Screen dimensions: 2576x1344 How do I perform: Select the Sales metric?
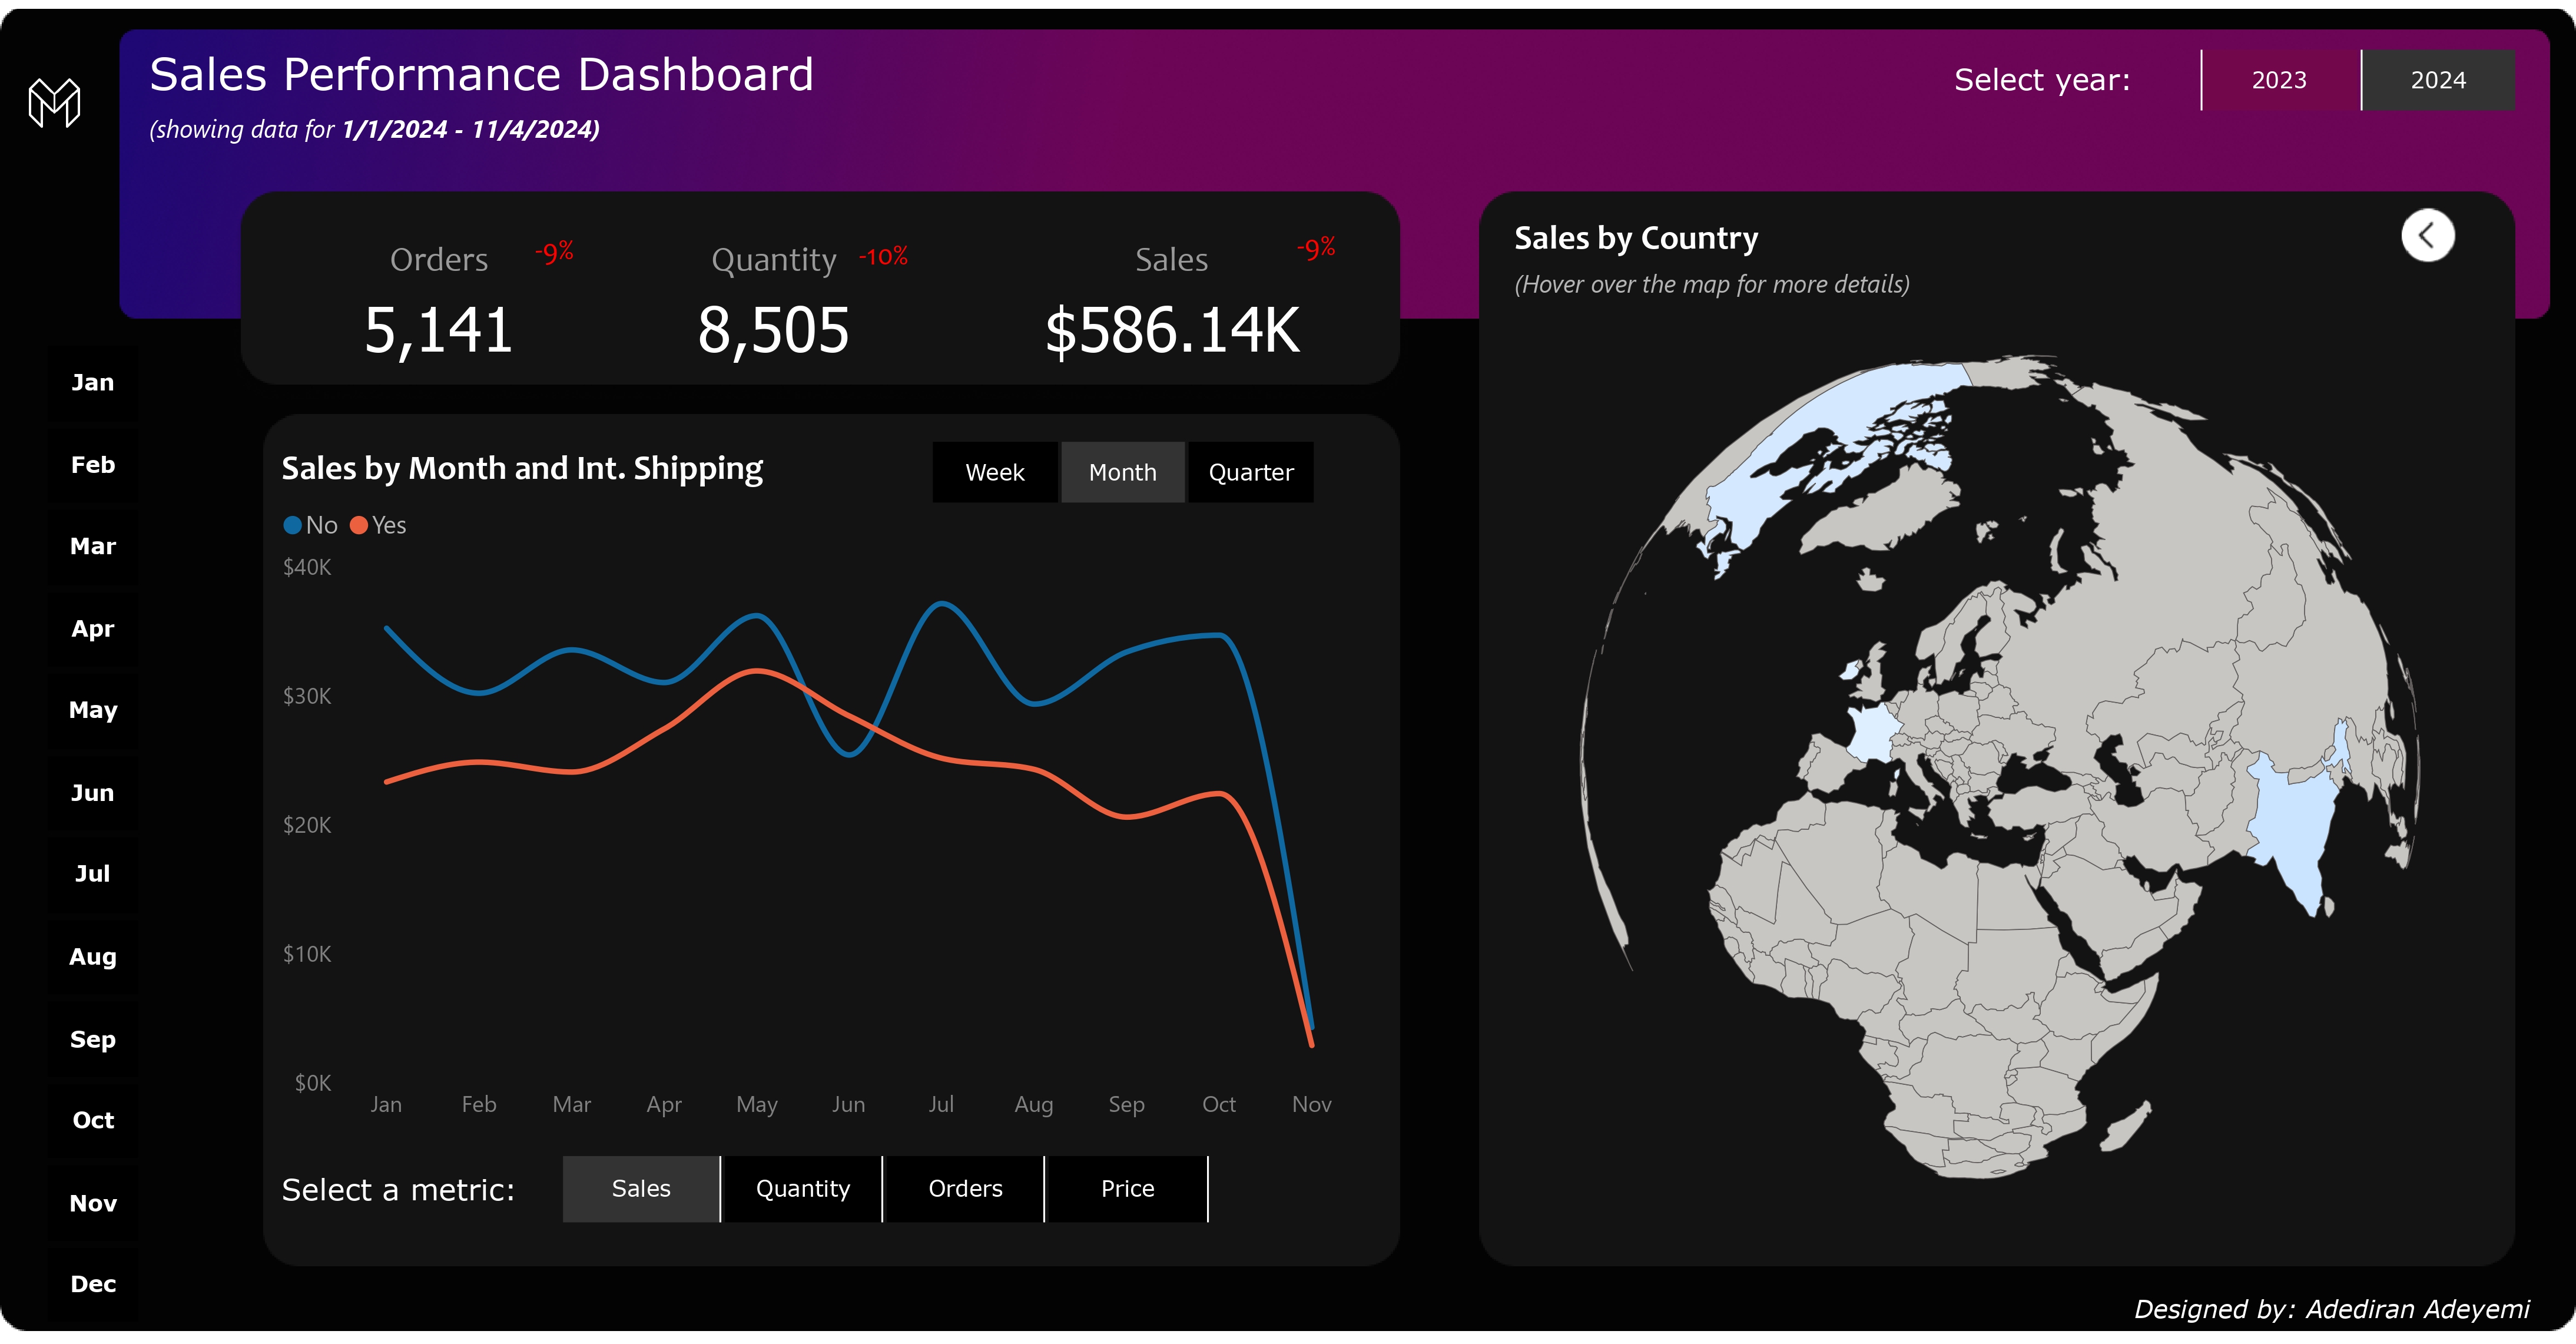point(641,1188)
